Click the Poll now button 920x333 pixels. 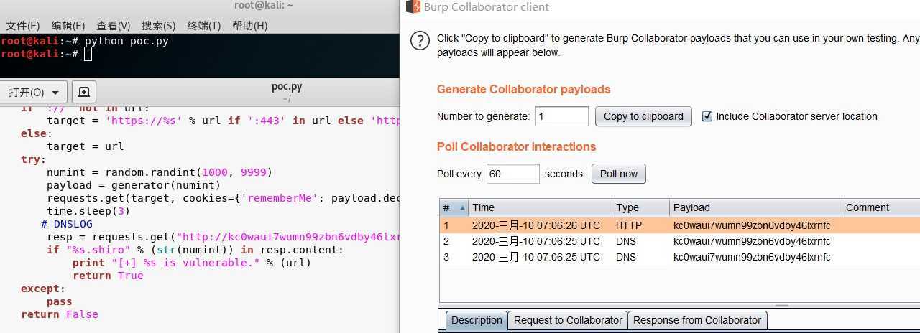tap(619, 174)
